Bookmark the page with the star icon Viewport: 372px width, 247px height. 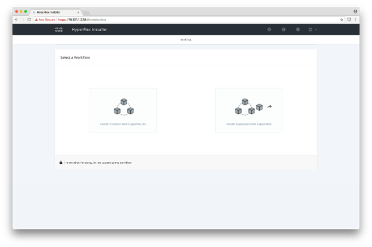tap(342, 19)
